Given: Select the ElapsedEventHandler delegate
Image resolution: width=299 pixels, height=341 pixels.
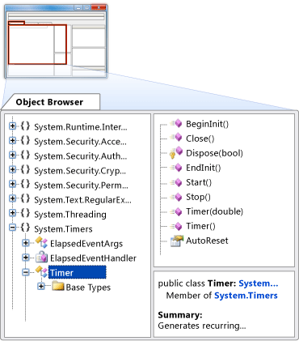Looking at the screenshot, I should tap(93, 258).
